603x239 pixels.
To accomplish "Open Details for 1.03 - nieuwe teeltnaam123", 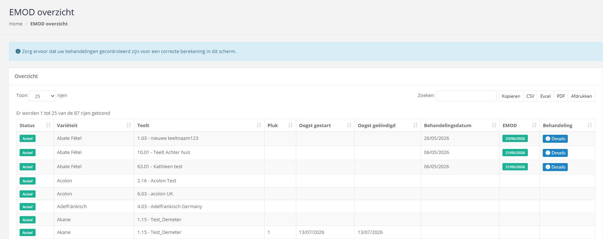I will point(555,139).
